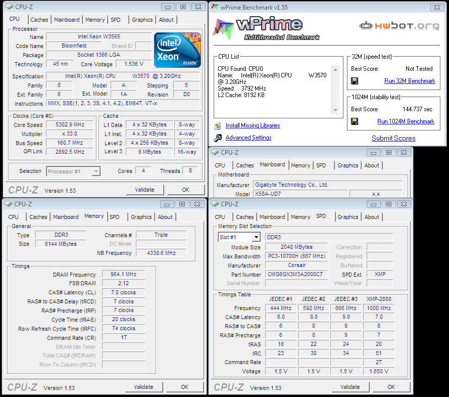The width and height of the screenshot is (449, 397).
Task: Click the down arrow of the CPU List scrollbar
Action: (335, 111)
